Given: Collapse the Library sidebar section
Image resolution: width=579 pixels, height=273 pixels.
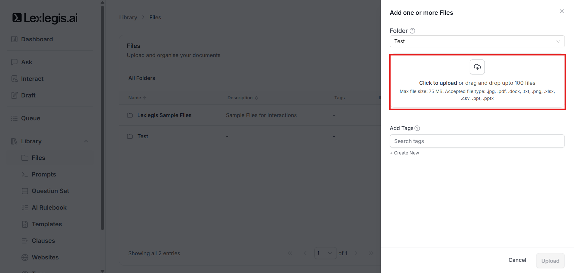Looking at the screenshot, I should click(86, 141).
